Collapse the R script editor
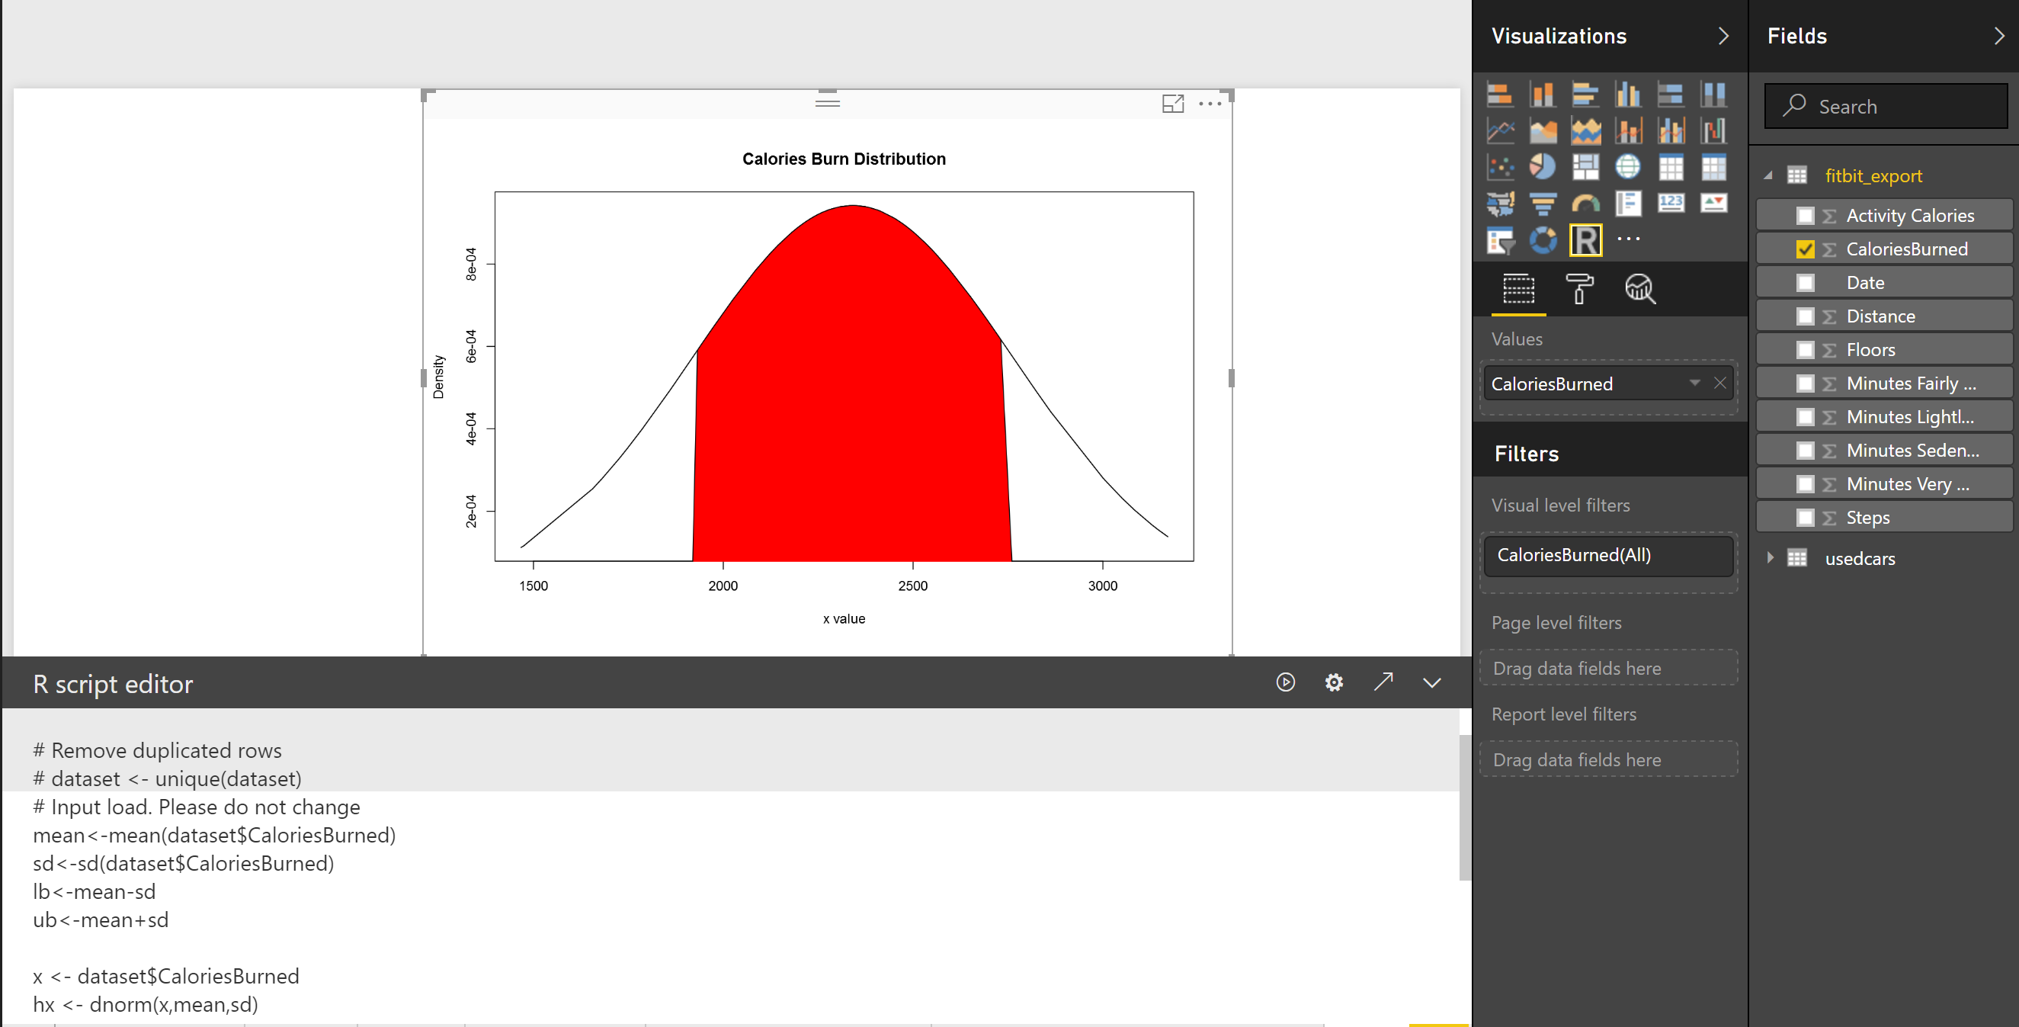This screenshot has height=1027, width=2019. coord(1432,682)
